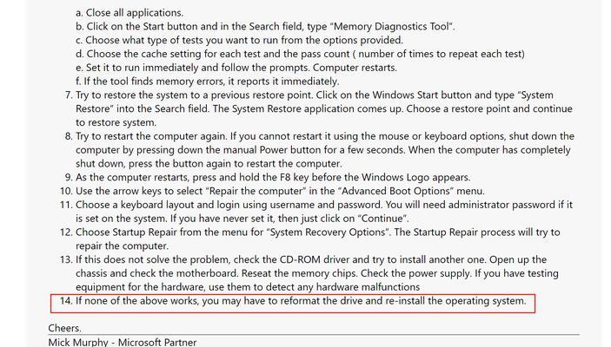Click substep b mentioning Memory Diagnostics Tool

click(265, 26)
